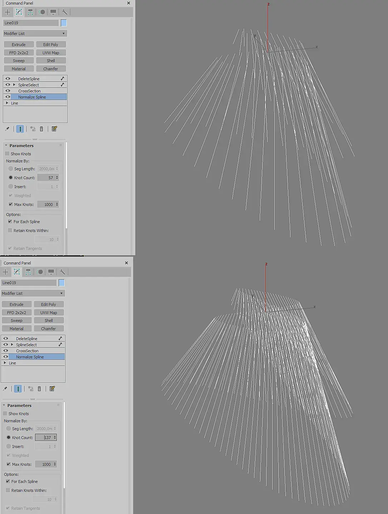
Task: Remove modifier trash icon in bottom panel
Action: (39, 389)
